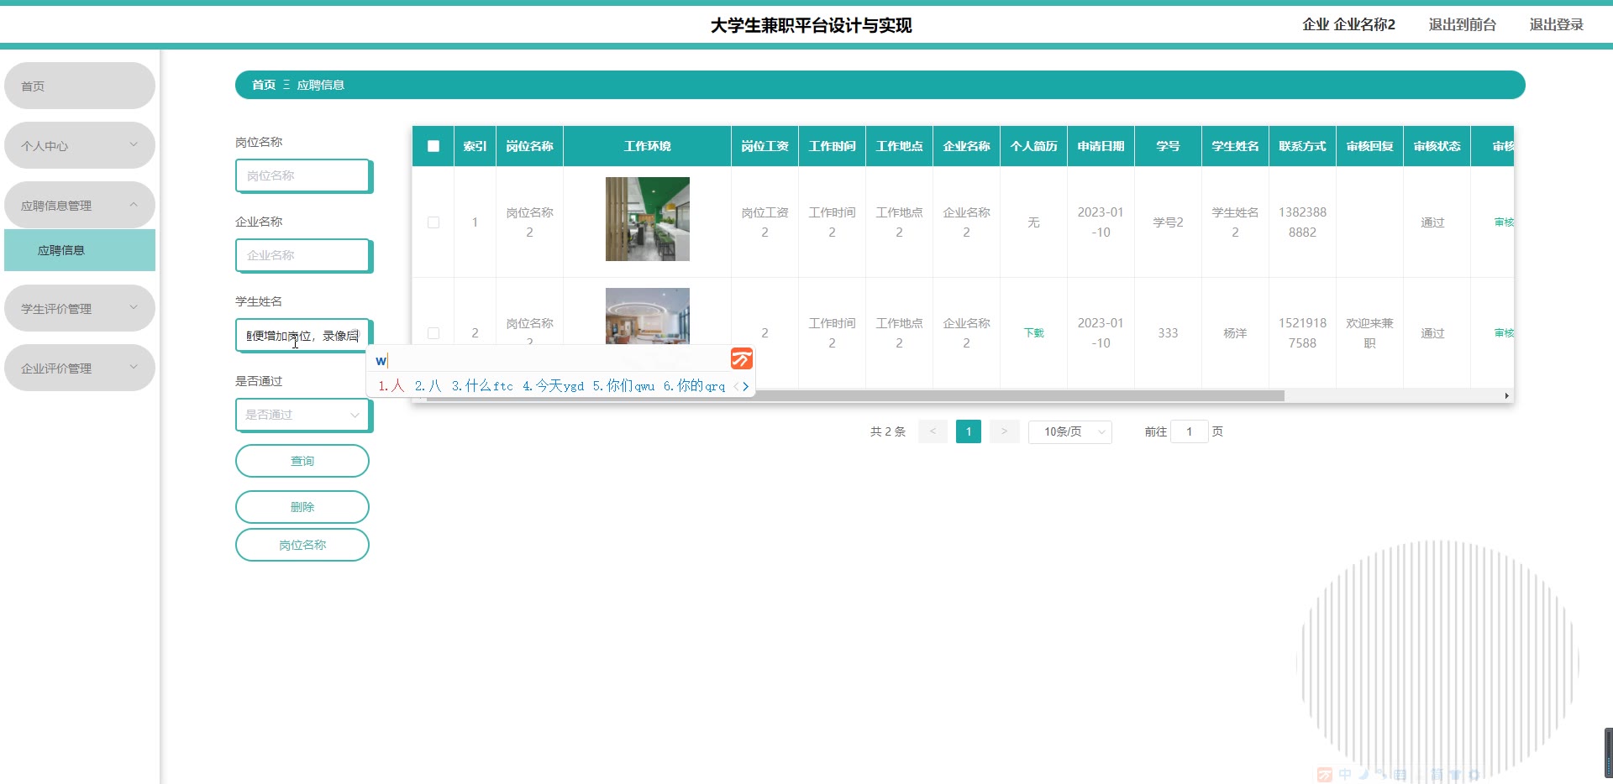Go to previous page arrow in pagination
Viewport: 1613px width, 784px height.
click(x=933, y=431)
